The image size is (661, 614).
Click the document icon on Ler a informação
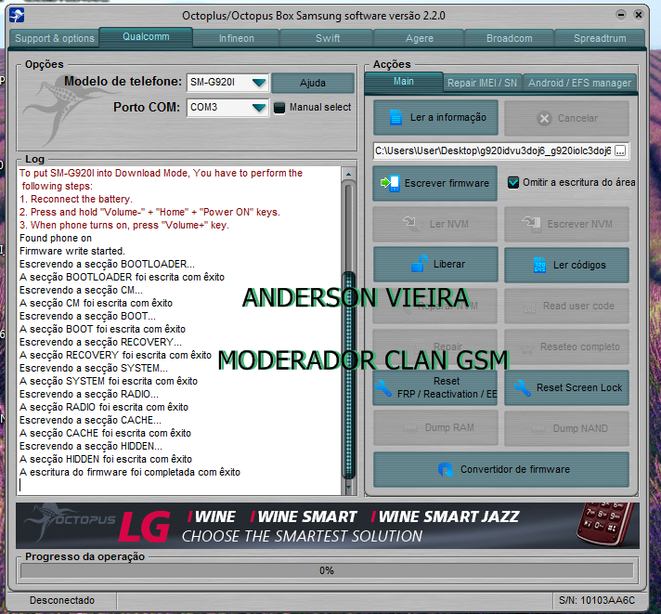pyautogui.click(x=395, y=117)
